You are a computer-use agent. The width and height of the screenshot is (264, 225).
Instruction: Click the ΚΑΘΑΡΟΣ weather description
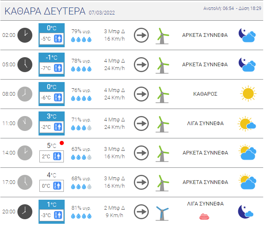click(205, 94)
